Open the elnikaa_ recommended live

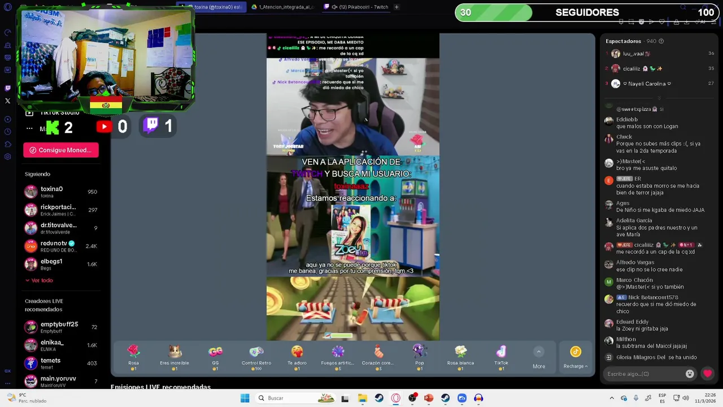(x=60, y=345)
